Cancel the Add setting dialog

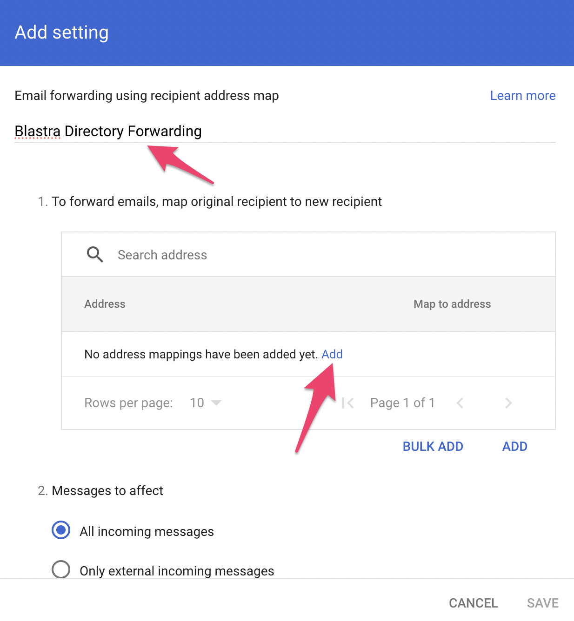(x=473, y=603)
